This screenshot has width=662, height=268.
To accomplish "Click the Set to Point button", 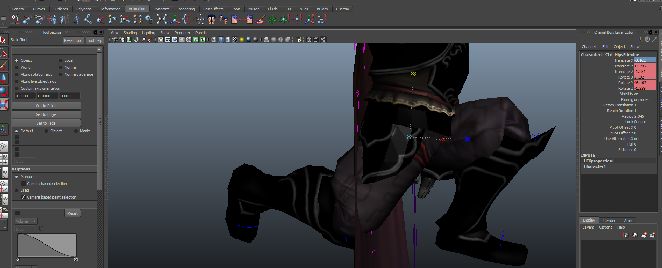I will coord(46,106).
